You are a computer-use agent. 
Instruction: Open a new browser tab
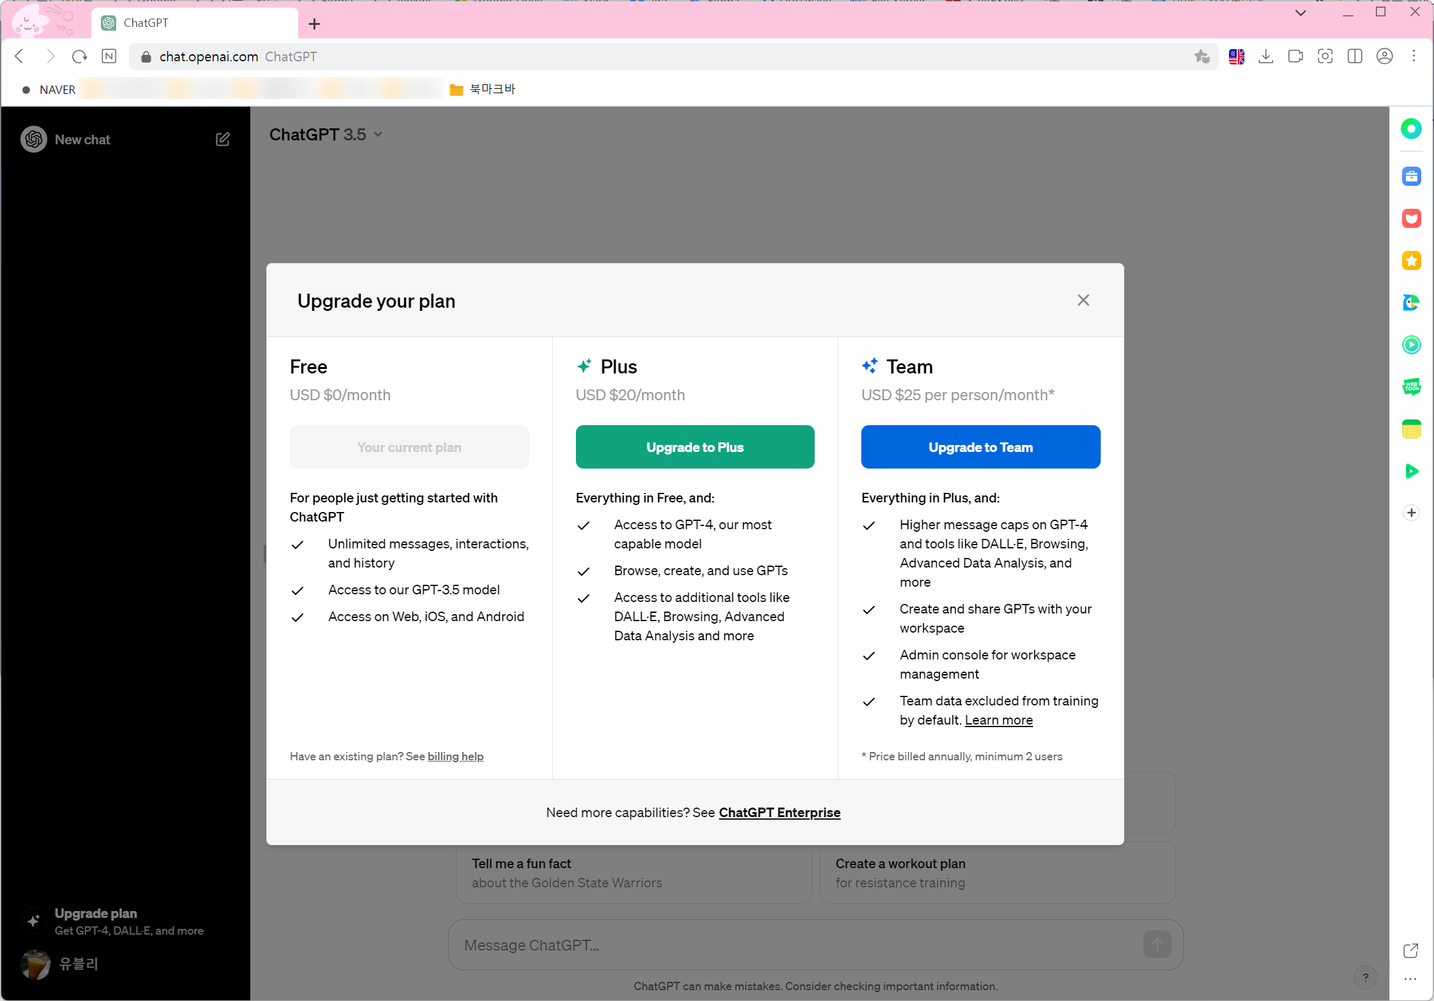pyautogui.click(x=314, y=24)
